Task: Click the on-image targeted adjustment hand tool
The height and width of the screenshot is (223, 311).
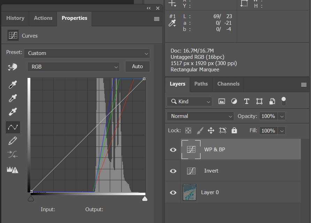Action: pyautogui.click(x=12, y=67)
